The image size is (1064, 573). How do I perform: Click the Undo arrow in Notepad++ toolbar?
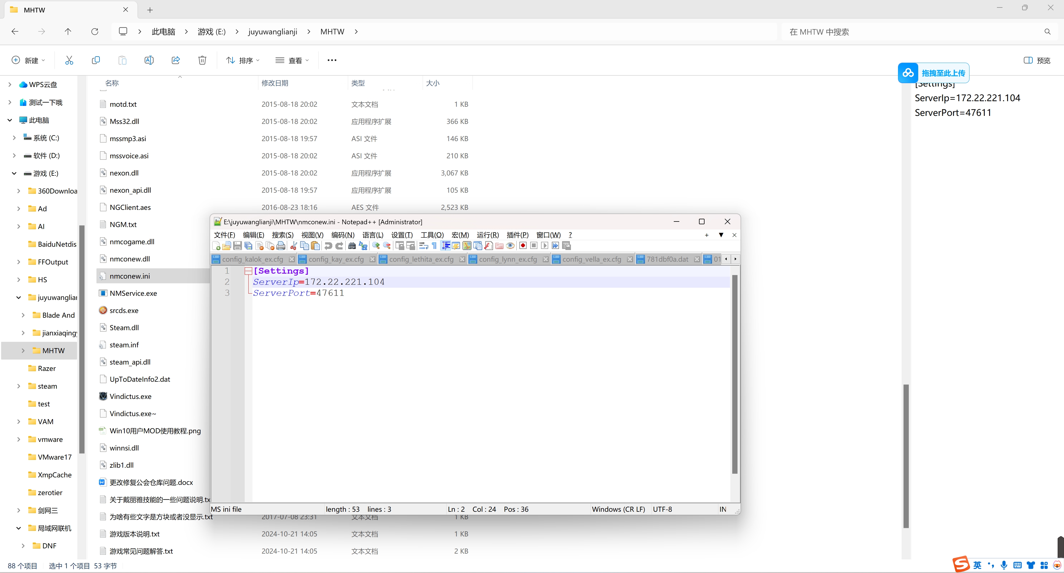pos(328,246)
